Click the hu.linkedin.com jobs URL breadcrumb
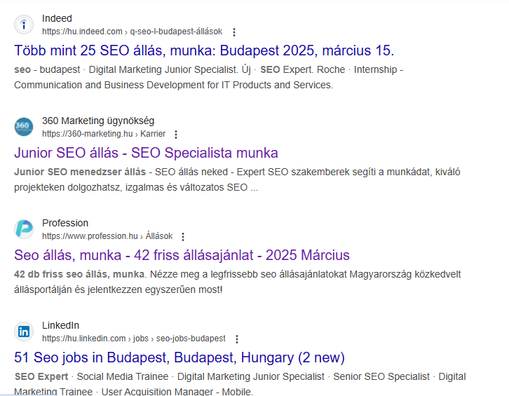 pyautogui.click(x=134, y=339)
